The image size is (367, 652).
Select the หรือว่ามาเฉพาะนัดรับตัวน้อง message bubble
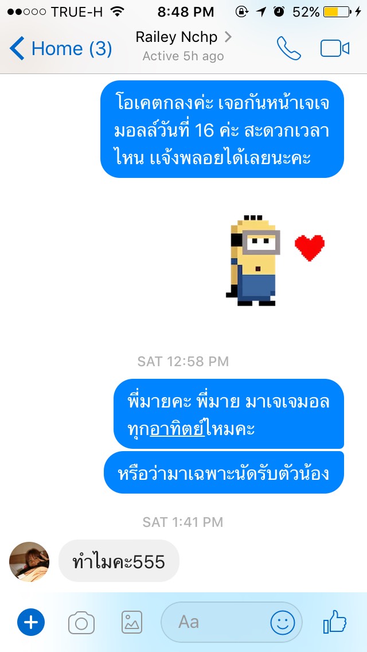click(x=224, y=473)
